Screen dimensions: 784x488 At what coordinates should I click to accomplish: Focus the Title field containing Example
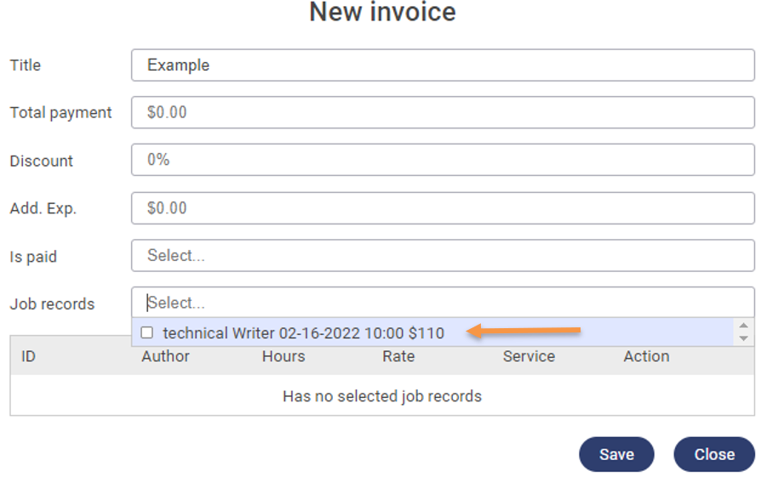[x=443, y=65]
